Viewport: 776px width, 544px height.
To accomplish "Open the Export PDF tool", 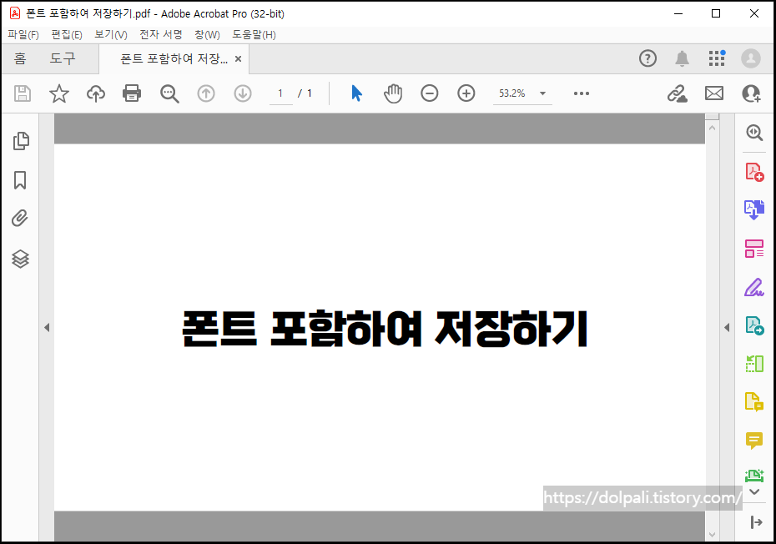I will (x=753, y=209).
